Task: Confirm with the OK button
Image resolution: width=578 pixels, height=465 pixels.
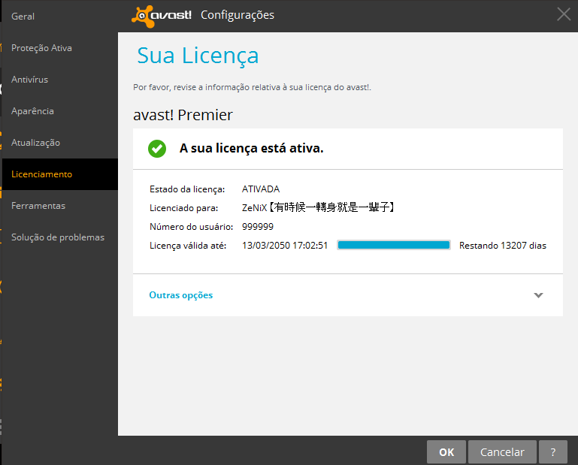Action: [x=446, y=451]
